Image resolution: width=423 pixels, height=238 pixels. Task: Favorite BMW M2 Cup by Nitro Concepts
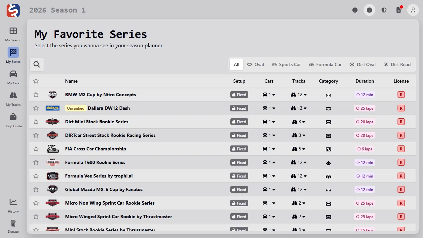point(36,95)
